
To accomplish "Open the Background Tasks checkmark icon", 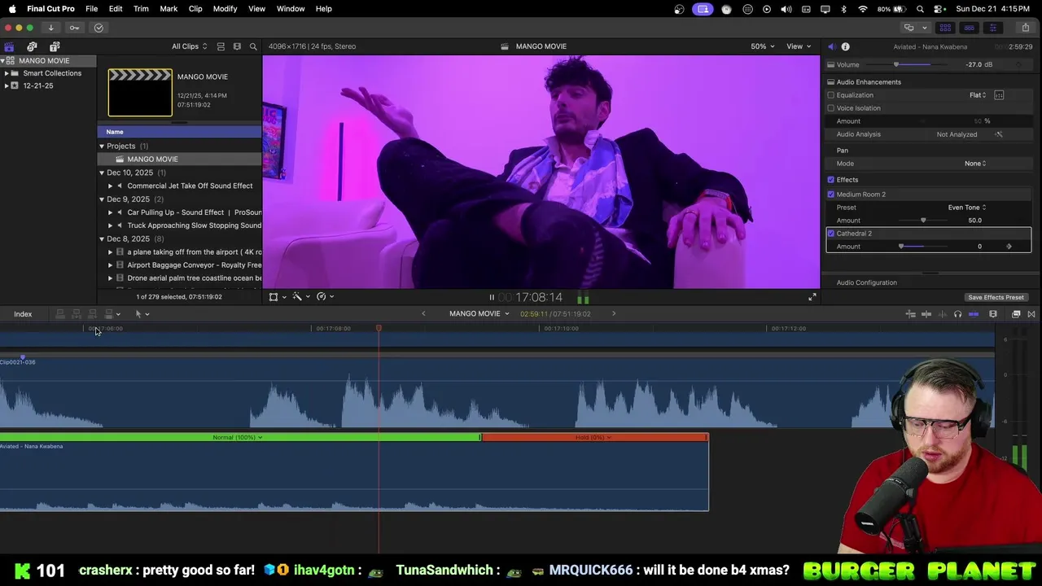I will point(99,28).
